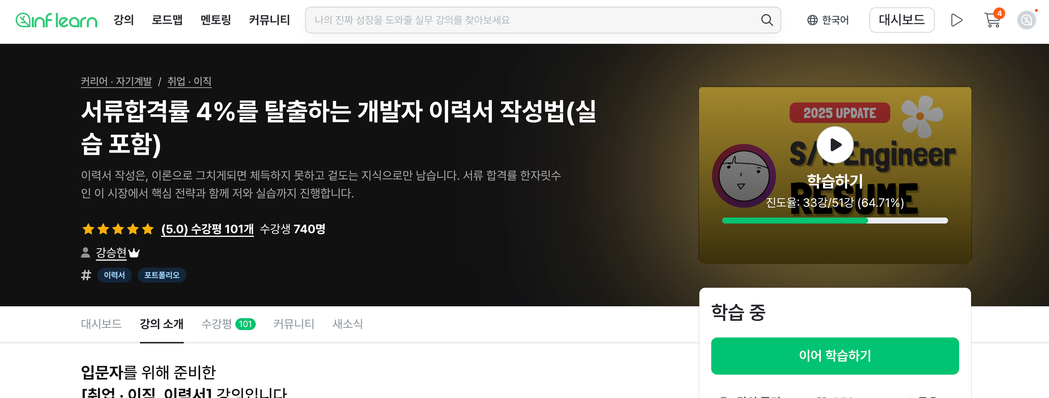Click the 대시보드 header button

click(x=901, y=20)
